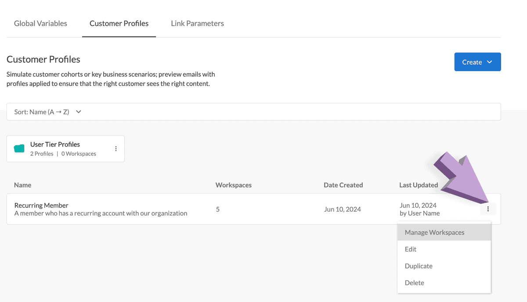Image resolution: width=527 pixels, height=302 pixels.
Task: Click the three-dot menu for the Recurring Member row
Action: point(488,209)
